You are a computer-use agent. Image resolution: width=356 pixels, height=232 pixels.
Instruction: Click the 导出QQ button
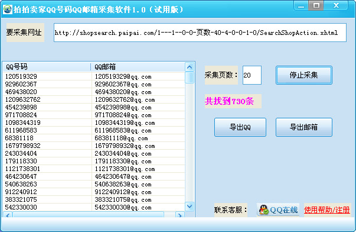240,127
